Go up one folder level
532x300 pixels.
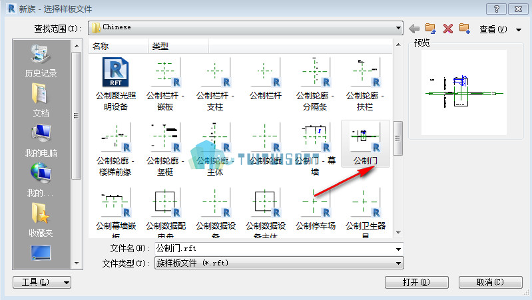point(431,29)
